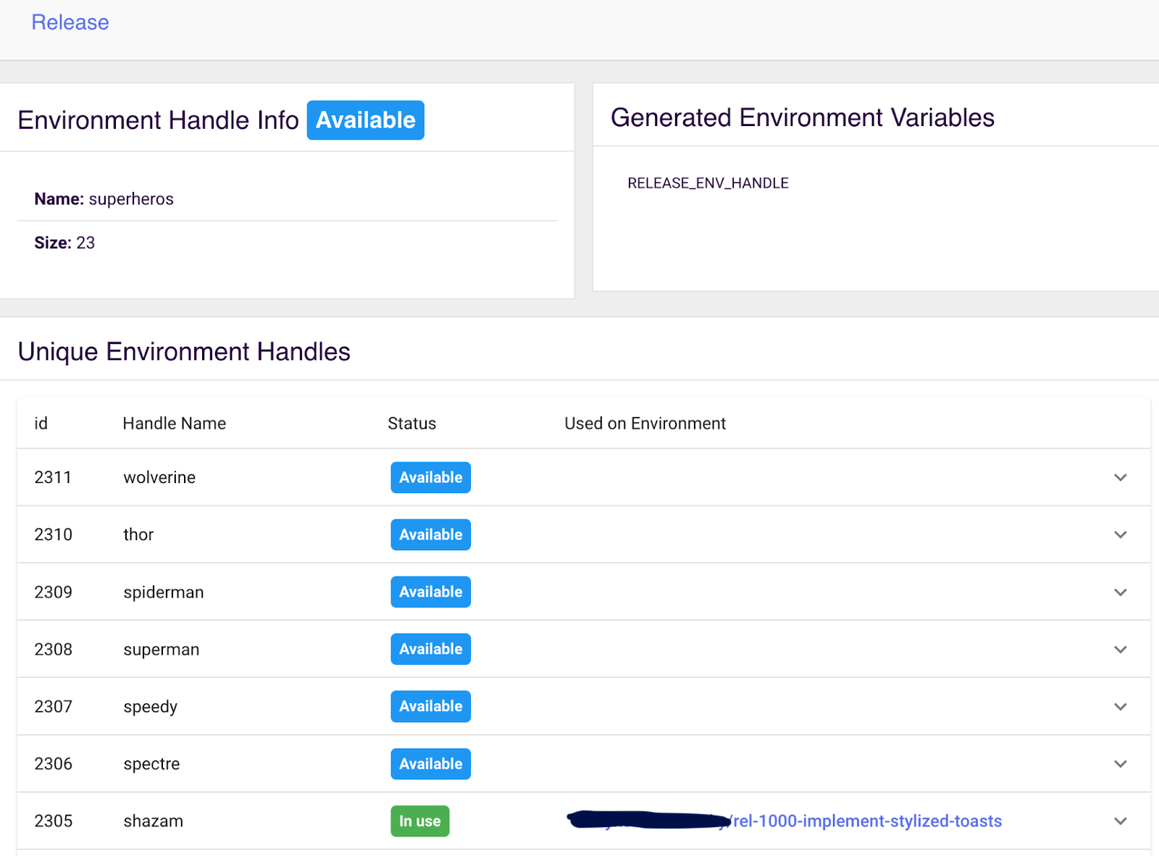Click the In use status badge for shazam

coord(419,821)
